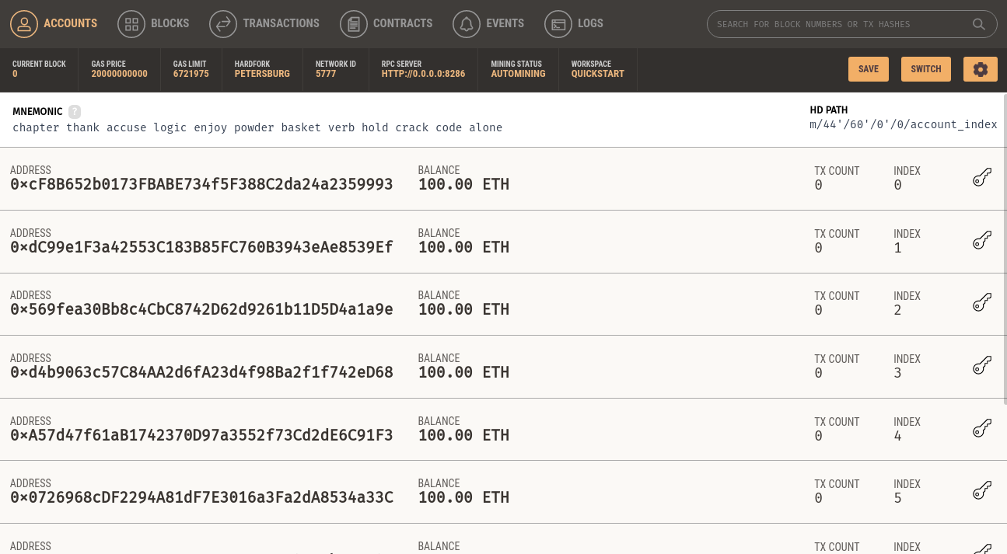Click the workspace name Quickstart
The width and height of the screenshot is (1007, 554).
click(597, 74)
